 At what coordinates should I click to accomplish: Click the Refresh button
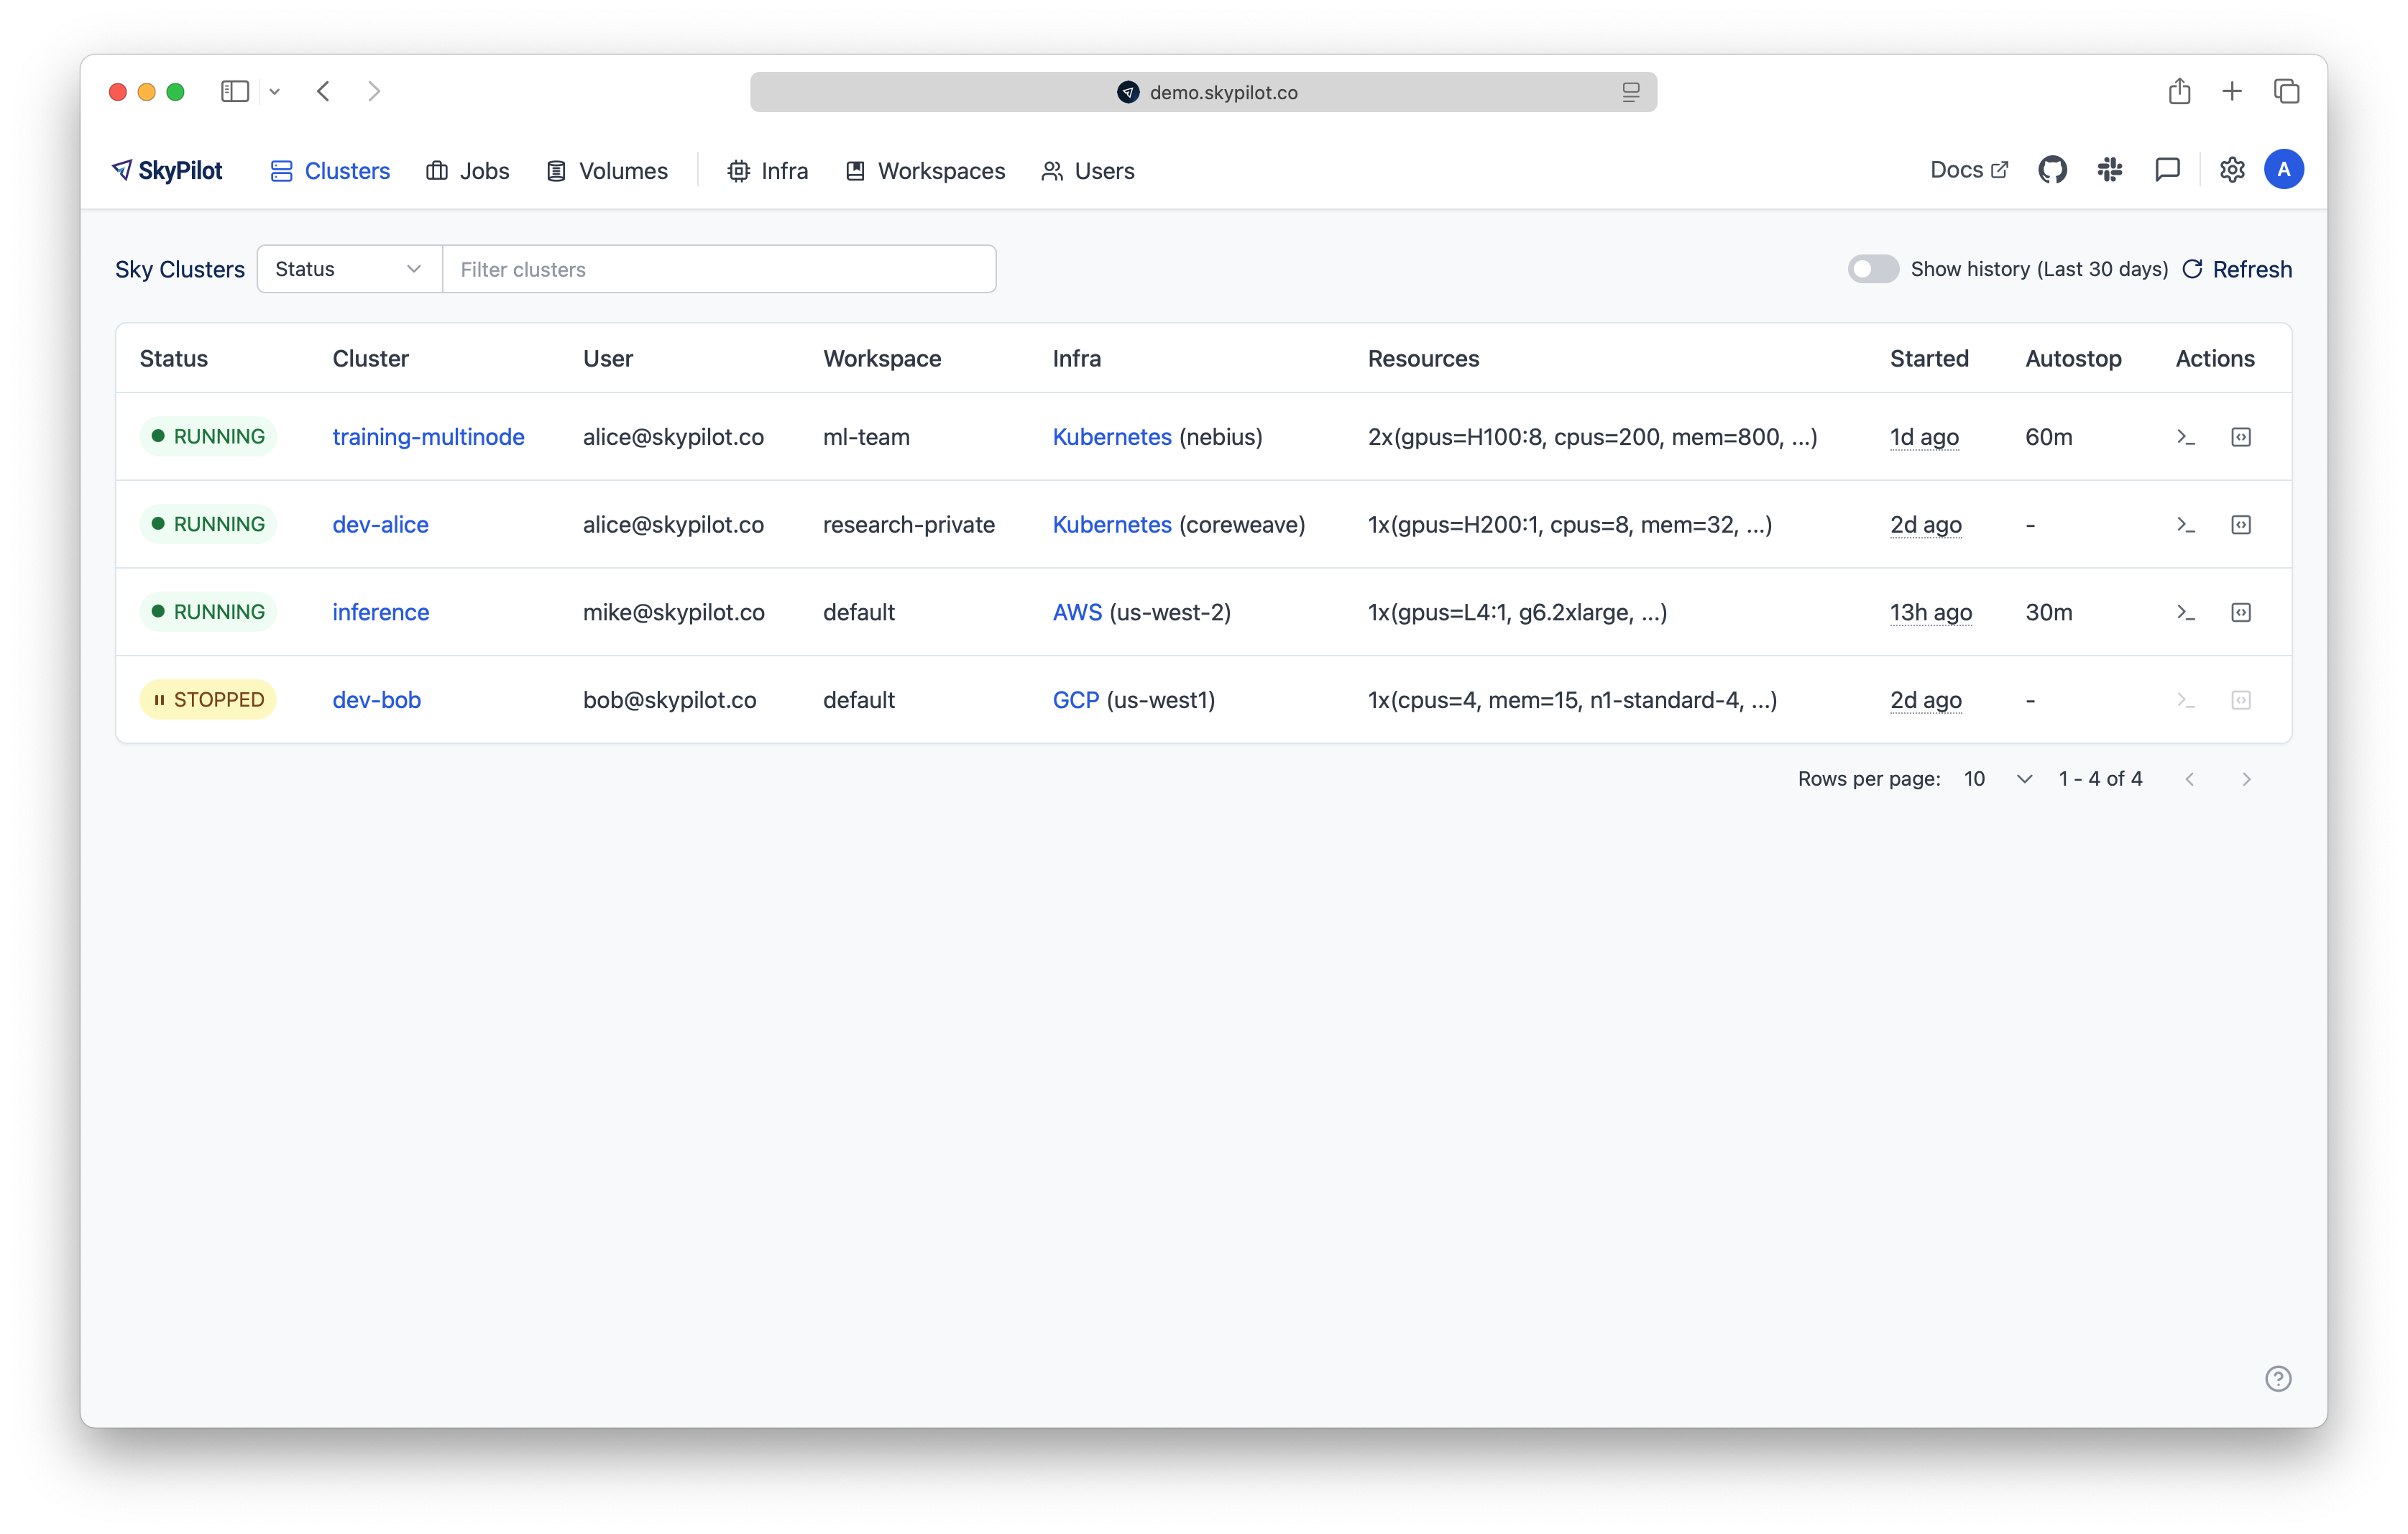tap(2237, 269)
